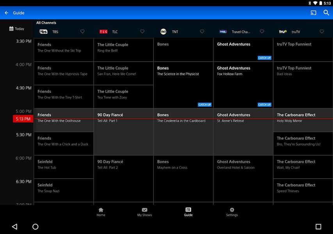Open Ghost Adventures St. Anne's Retreat
The height and width of the screenshot is (234, 333).
tap(243, 132)
